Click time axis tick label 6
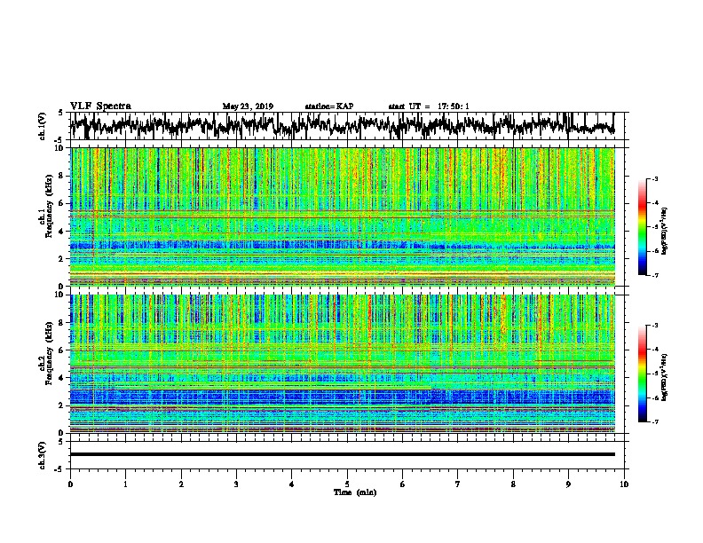This screenshot has height=543, width=703. [403, 484]
